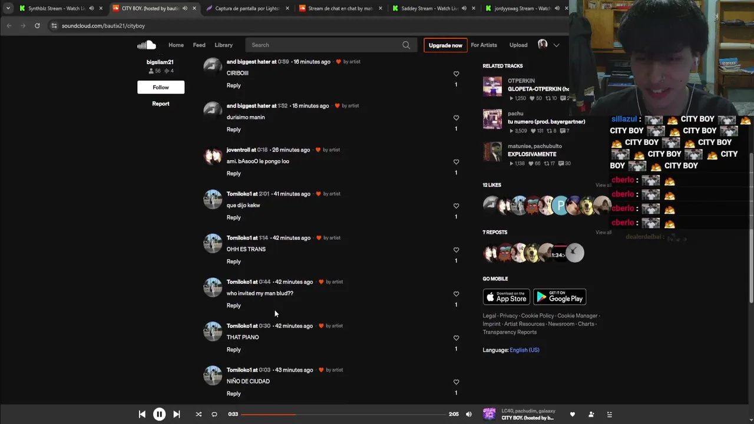
Task: Like the 'que dijo kekw' comment
Action: (x=456, y=206)
